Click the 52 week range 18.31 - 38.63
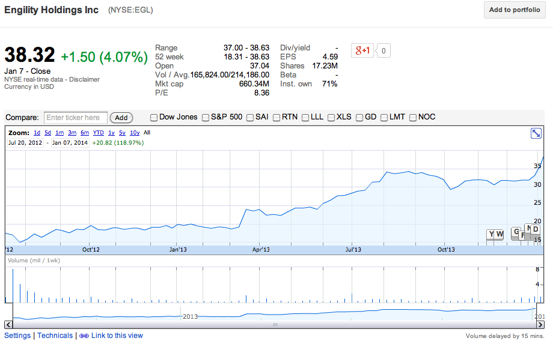This screenshot has height=341, width=553. tap(246, 56)
